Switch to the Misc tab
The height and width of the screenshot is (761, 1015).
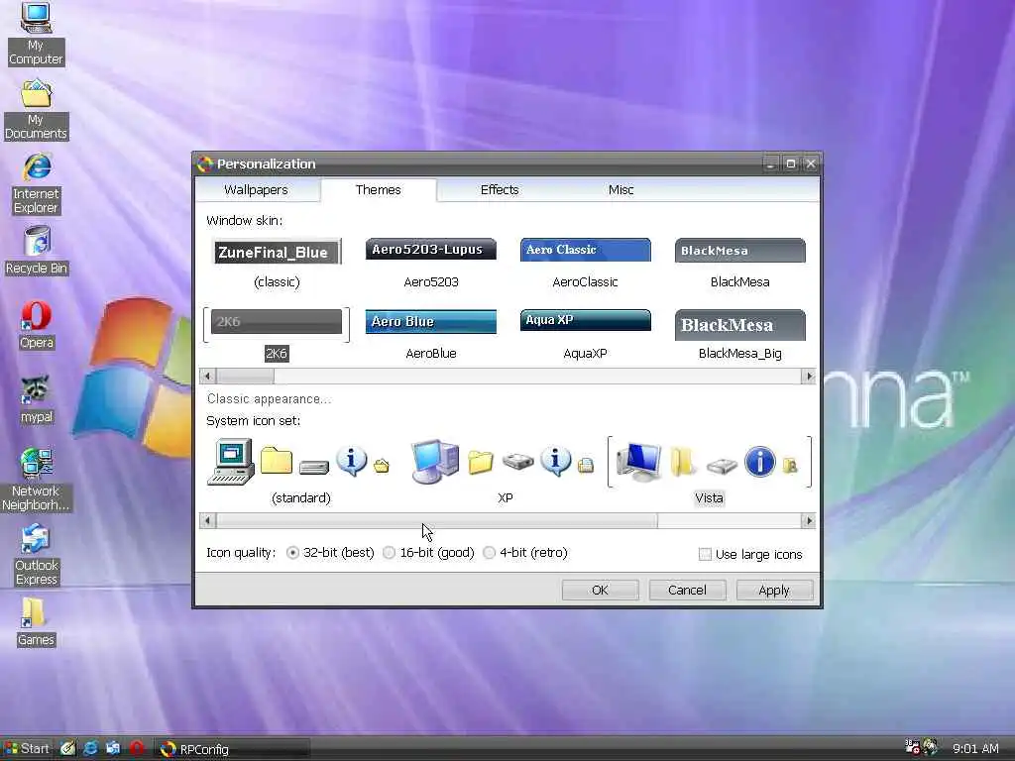click(x=620, y=189)
